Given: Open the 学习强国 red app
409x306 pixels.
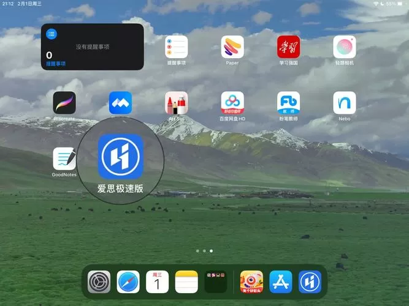Looking at the screenshot, I should pos(288,47).
